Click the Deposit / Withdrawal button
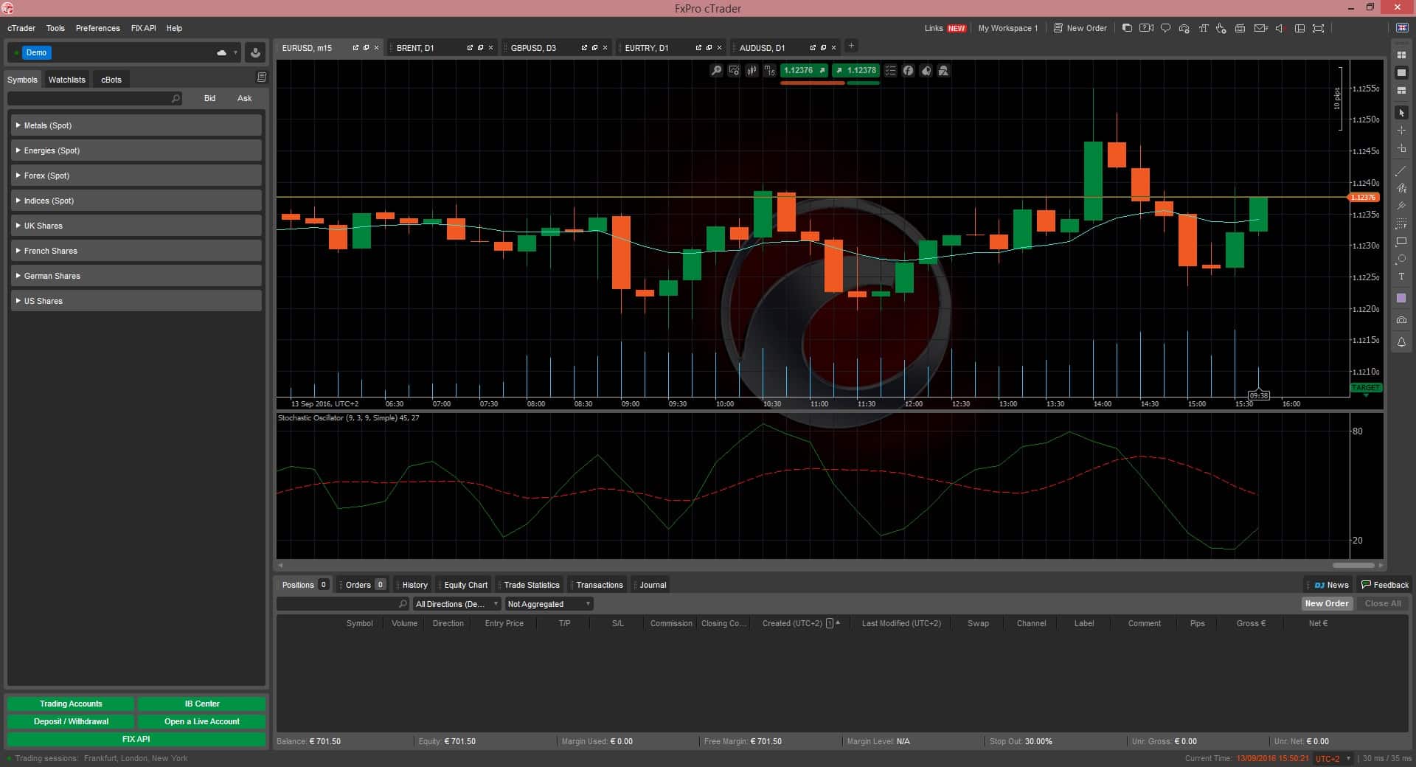The image size is (1416, 767). (x=71, y=721)
